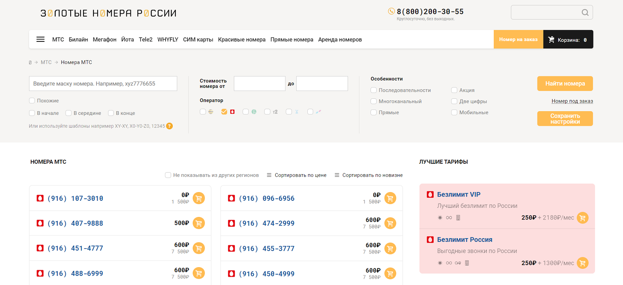Sort numbers via Сортировать по новизне

pyautogui.click(x=373, y=175)
